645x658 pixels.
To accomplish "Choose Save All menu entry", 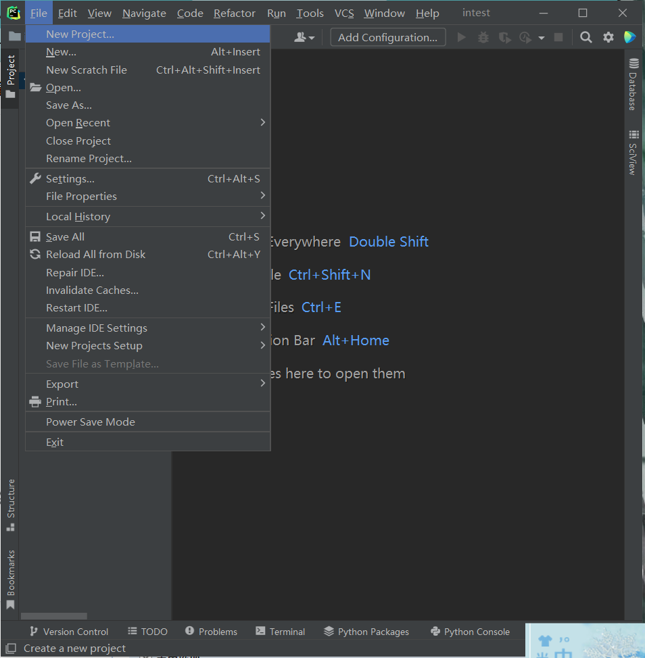I will [147, 236].
